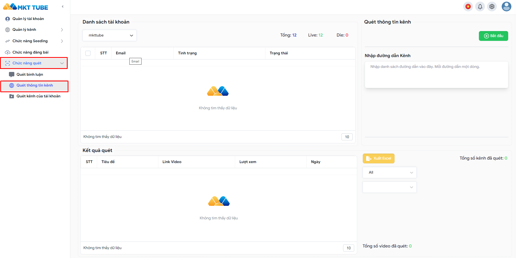This screenshot has height=258, width=516.
Task: Click page size 10 in account list
Action: (347, 137)
